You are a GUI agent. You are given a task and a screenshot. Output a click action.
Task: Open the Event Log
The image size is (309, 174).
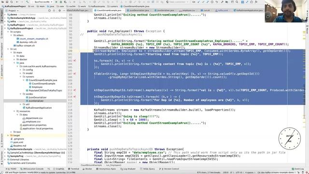coord(297,169)
